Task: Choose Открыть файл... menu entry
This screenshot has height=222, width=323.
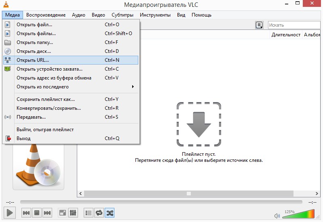Action: coord(71,25)
